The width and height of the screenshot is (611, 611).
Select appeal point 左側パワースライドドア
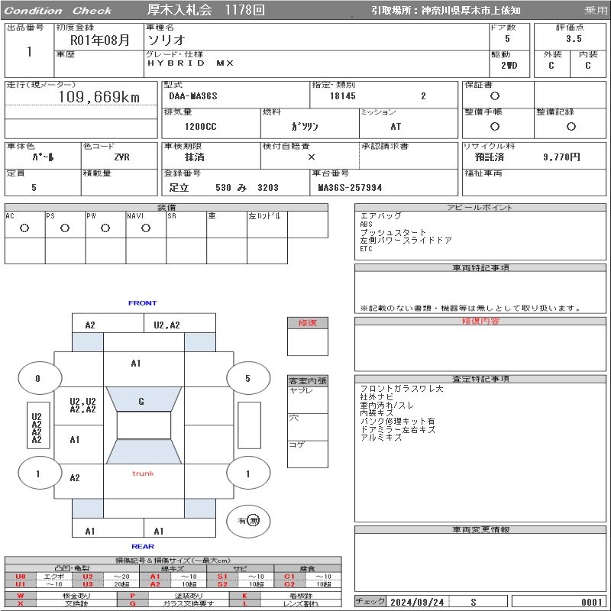pyautogui.click(x=406, y=241)
